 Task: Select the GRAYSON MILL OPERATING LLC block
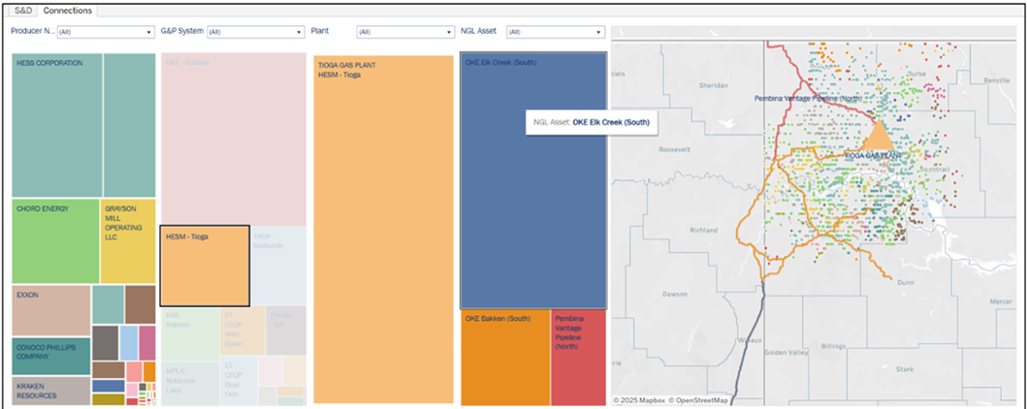pos(128,241)
